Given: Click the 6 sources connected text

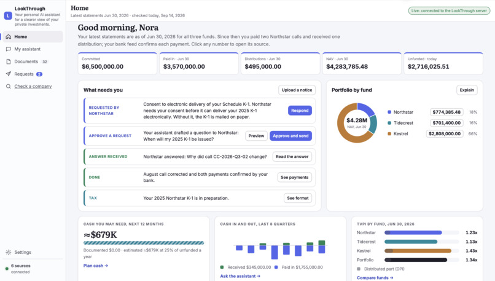Looking at the screenshot, I should click(x=20, y=269).
